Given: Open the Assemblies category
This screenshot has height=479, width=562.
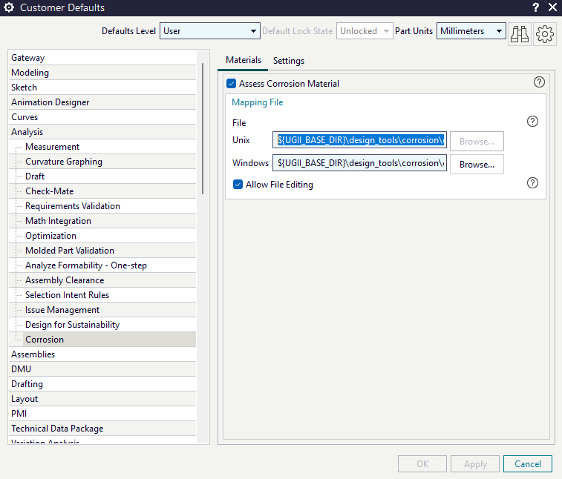Looking at the screenshot, I should (x=33, y=354).
